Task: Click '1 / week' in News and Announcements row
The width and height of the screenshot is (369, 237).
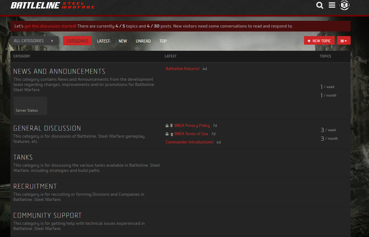Action: (328, 87)
